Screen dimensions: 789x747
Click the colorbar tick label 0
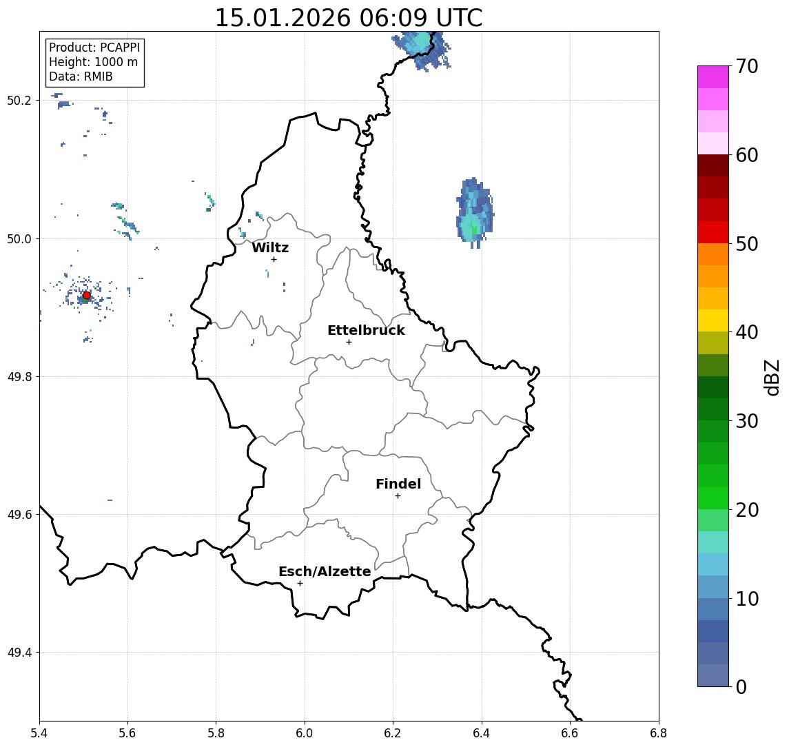(741, 686)
